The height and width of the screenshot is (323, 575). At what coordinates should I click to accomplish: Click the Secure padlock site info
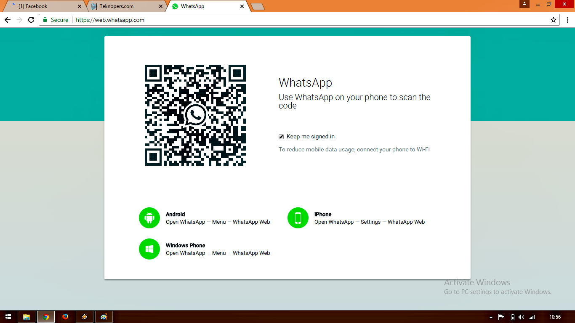pyautogui.click(x=56, y=20)
